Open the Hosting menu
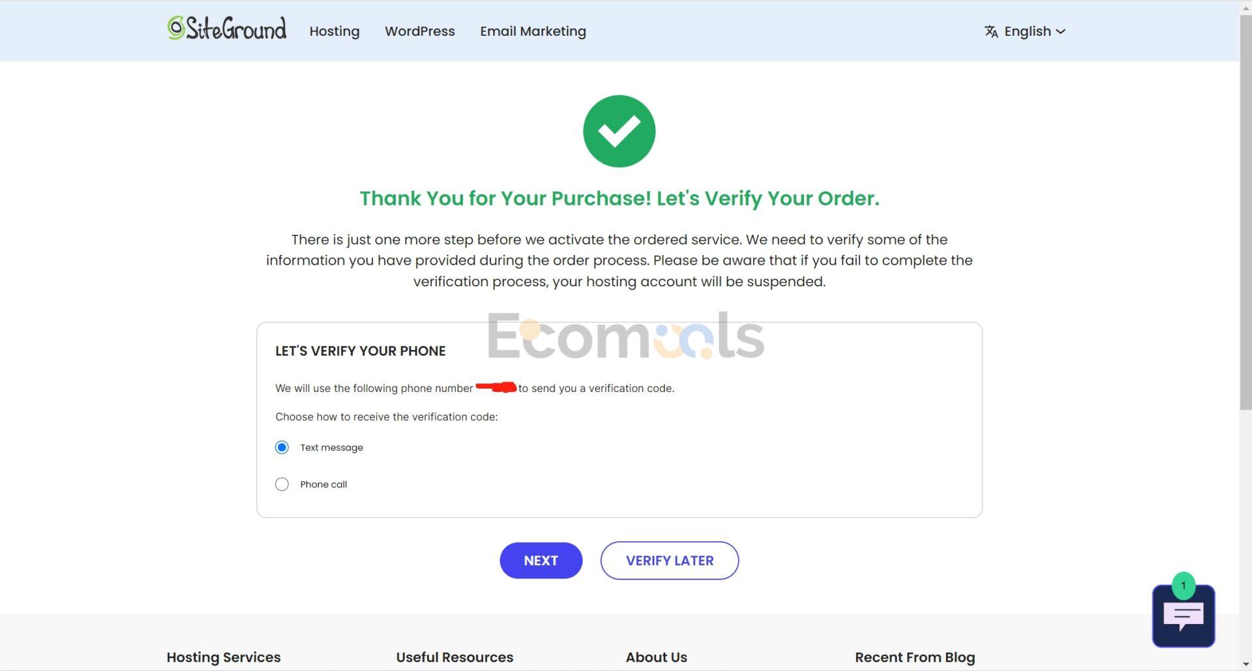1252x671 pixels. [x=335, y=31]
